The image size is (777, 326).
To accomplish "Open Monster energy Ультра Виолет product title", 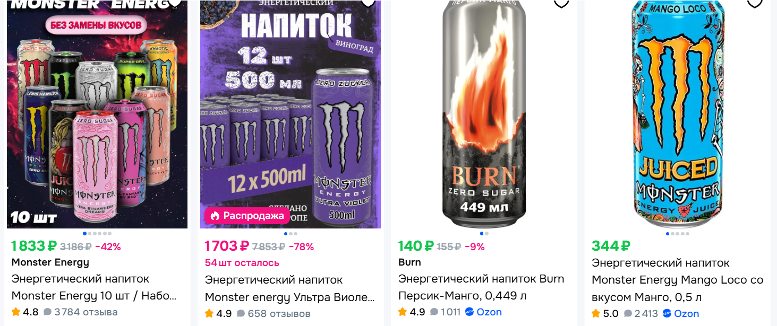I will coord(290,288).
